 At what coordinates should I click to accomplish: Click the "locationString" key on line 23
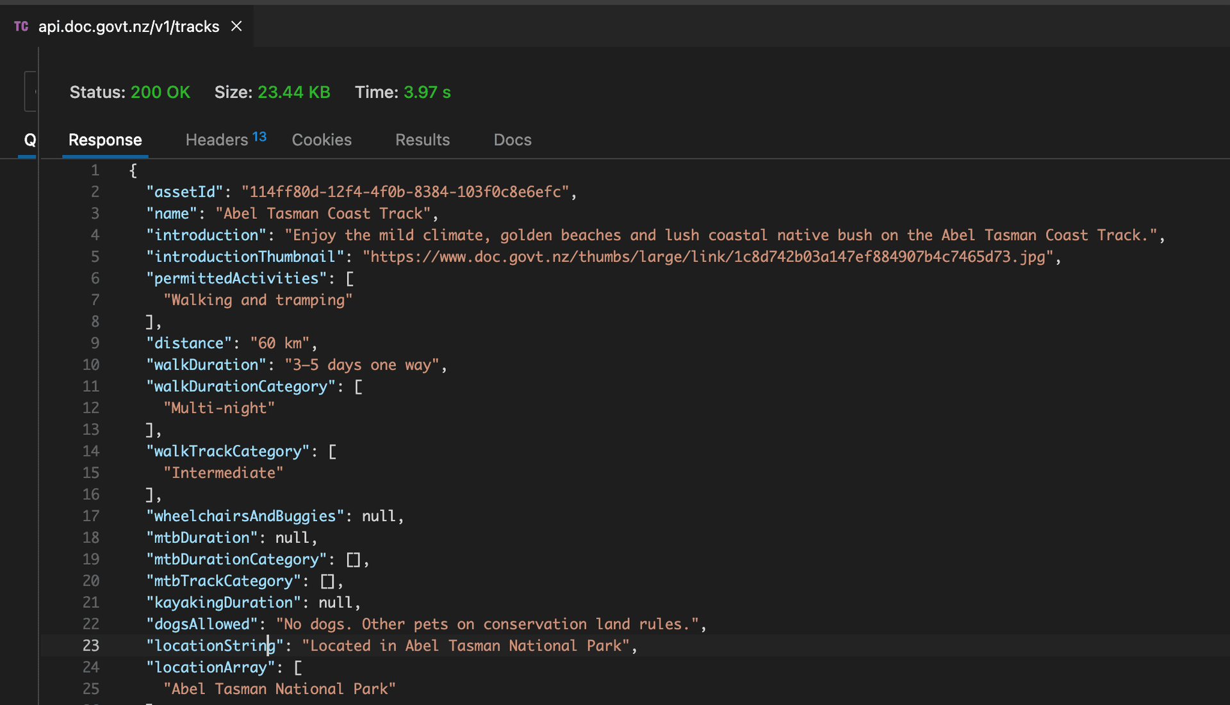[215, 645]
